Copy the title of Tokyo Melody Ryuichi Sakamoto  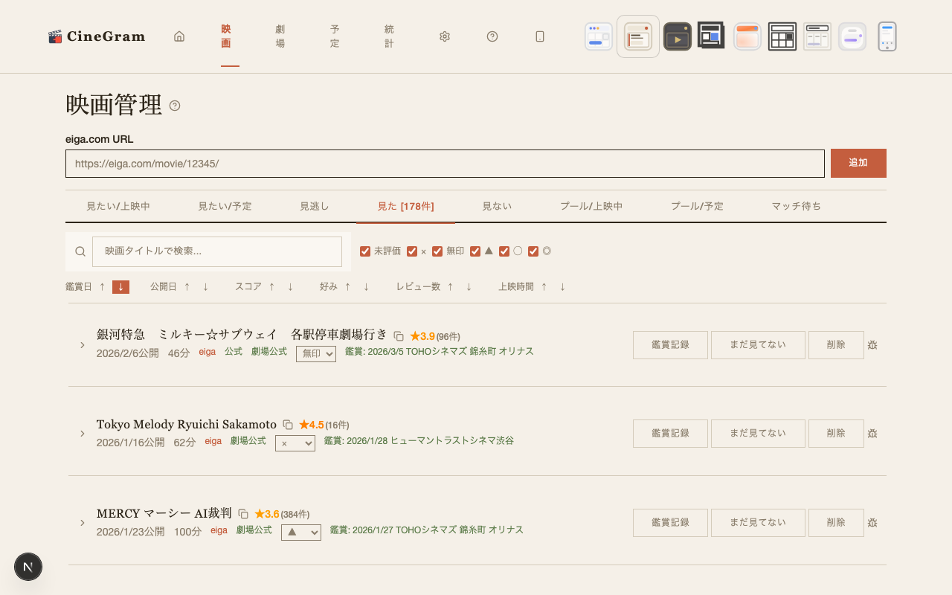point(288,425)
